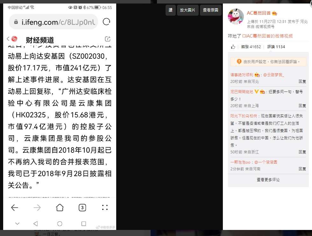This screenshot has height=236, width=312.
Task: Open commenter 泥巴糊糊拖地 profile
Action: pos(242,92)
